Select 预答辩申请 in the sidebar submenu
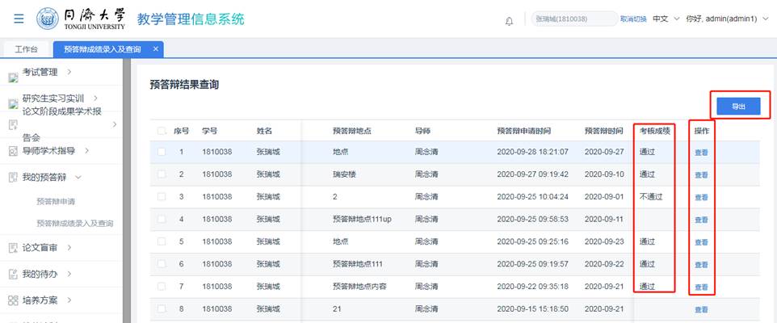Viewport: 777px width, 323px height. [61, 201]
